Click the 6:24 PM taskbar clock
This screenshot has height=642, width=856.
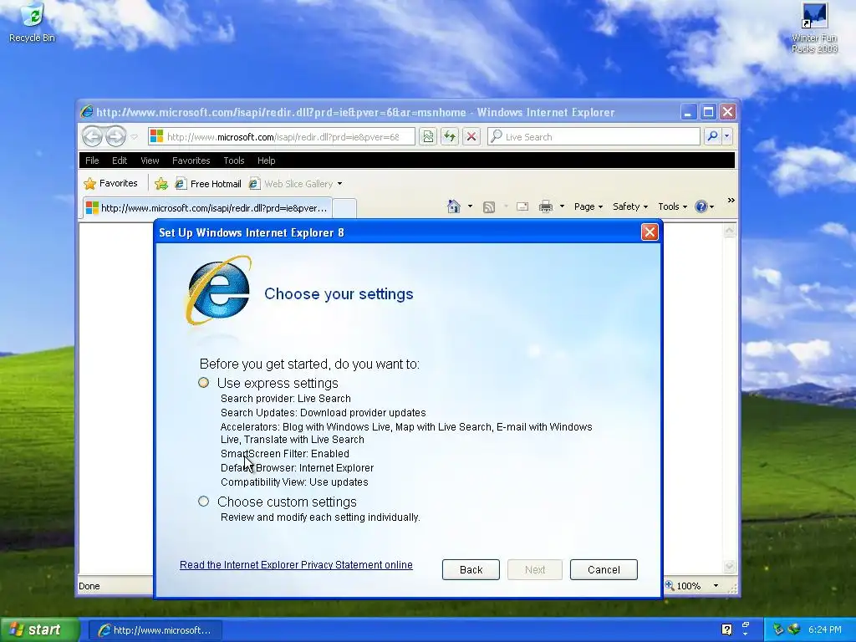click(x=824, y=629)
